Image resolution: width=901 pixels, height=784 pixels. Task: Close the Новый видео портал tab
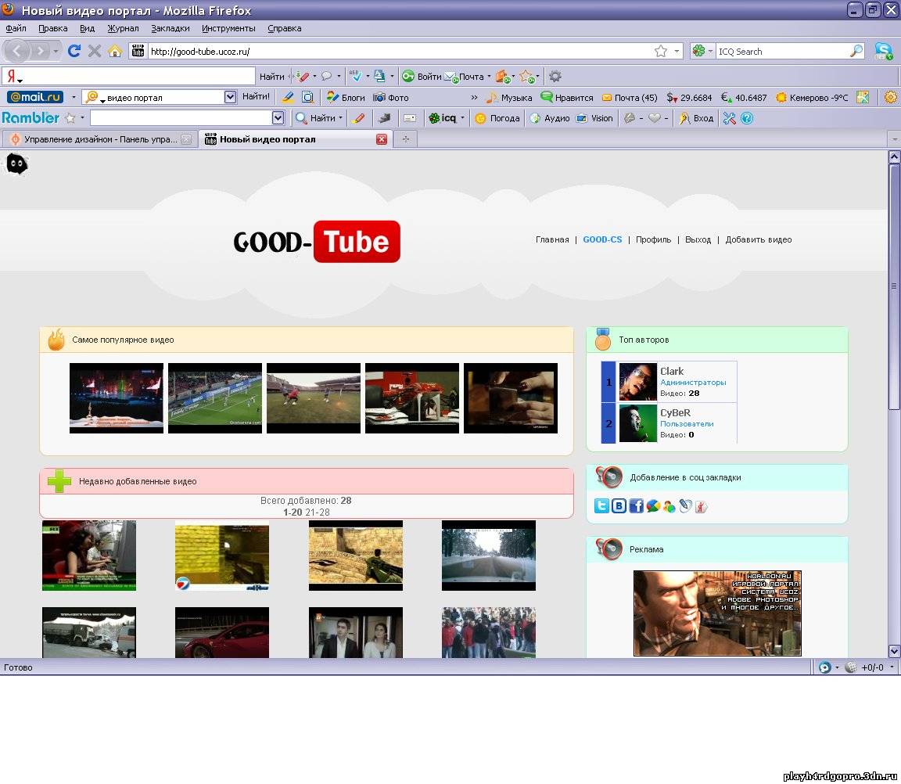(381, 139)
